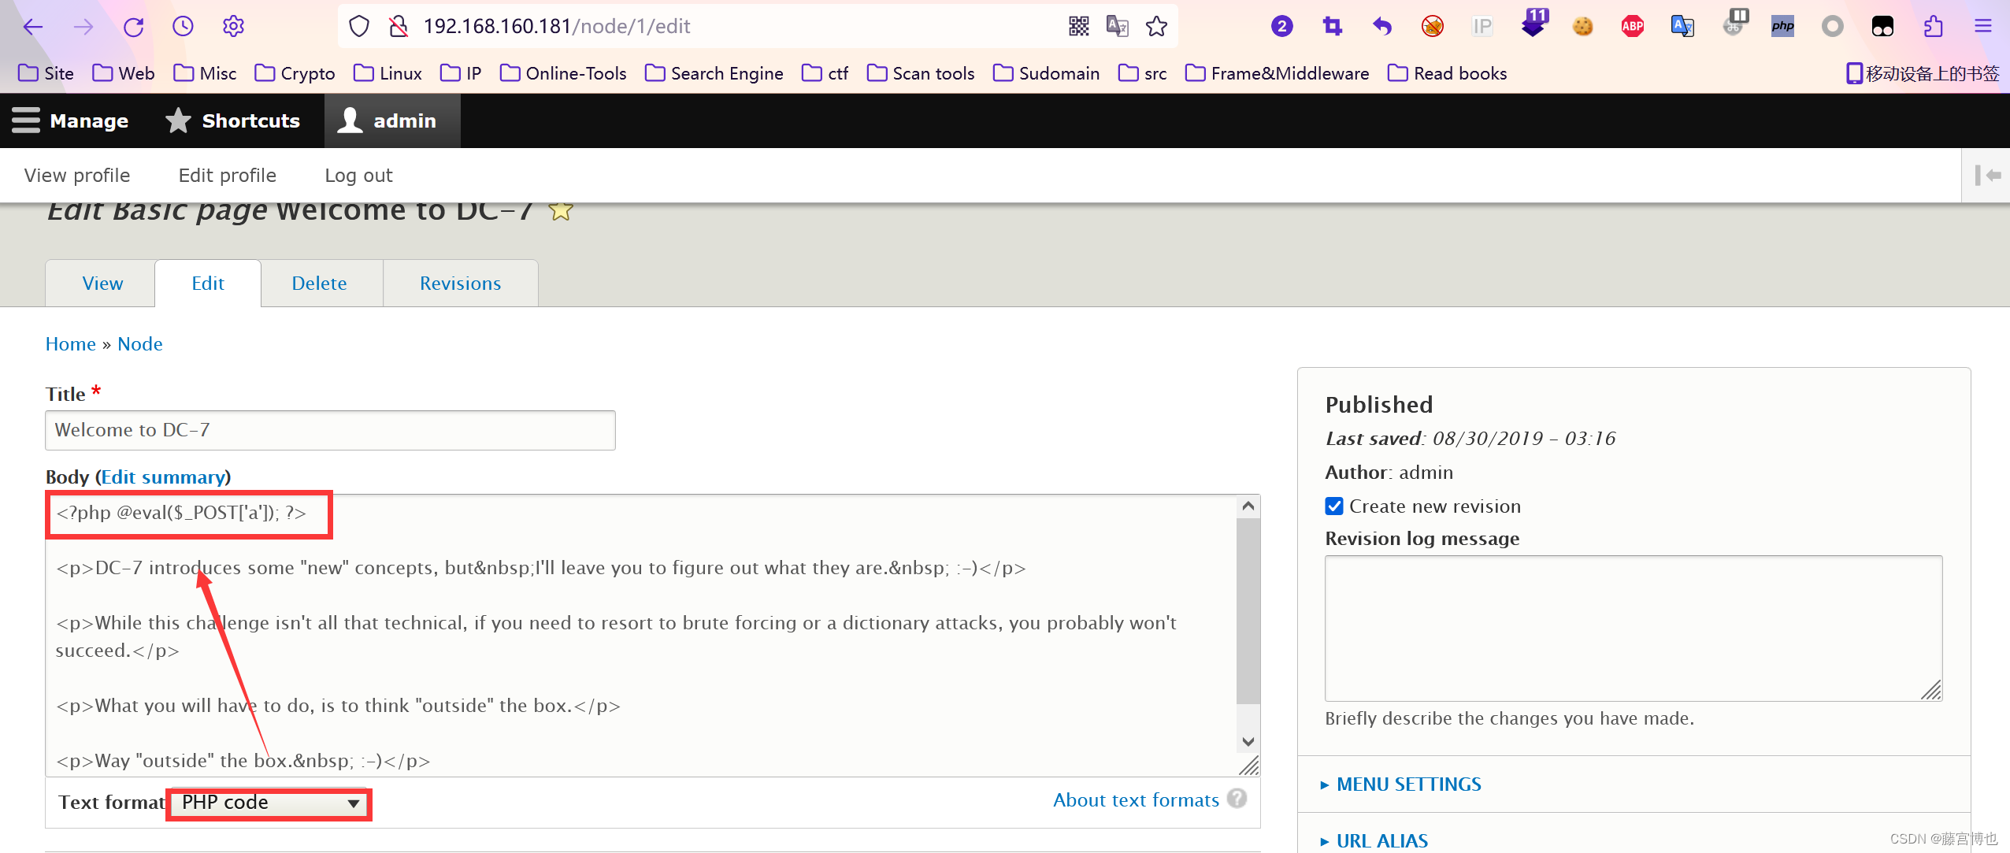Bookmark this page with the star icon
This screenshot has height=853, width=2010.
(1156, 27)
